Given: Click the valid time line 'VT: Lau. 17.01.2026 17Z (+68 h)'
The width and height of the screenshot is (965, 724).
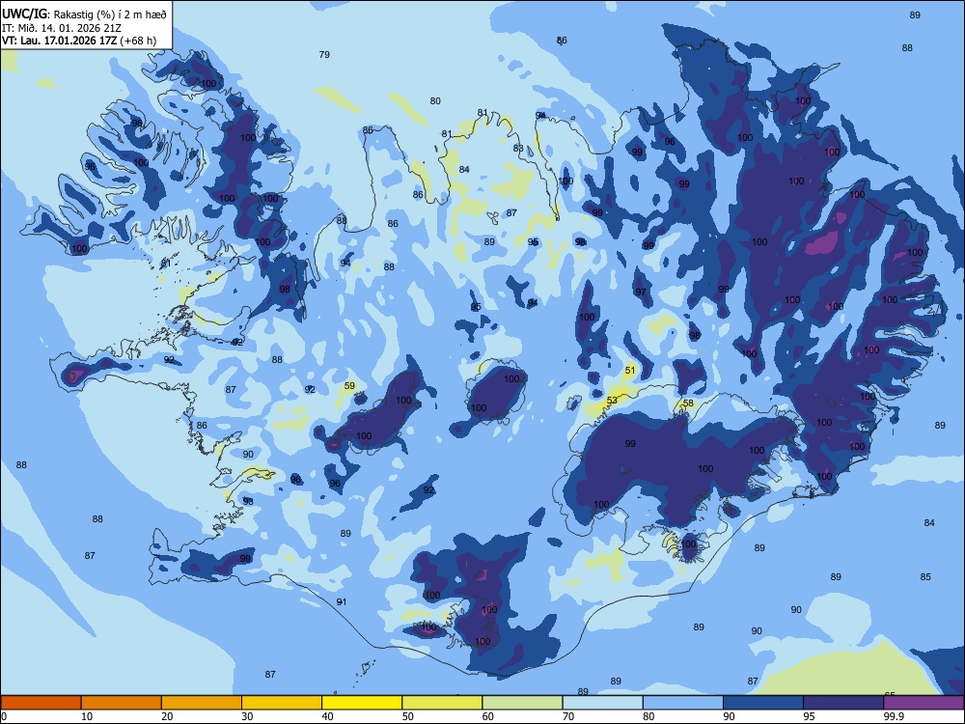Looking at the screenshot, I should pyautogui.click(x=79, y=41).
